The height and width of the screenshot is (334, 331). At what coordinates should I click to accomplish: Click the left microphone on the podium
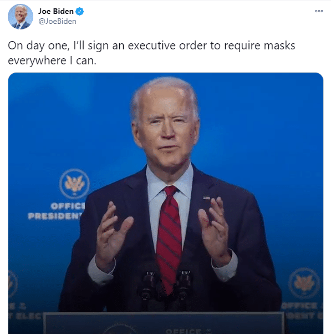pos(147,285)
